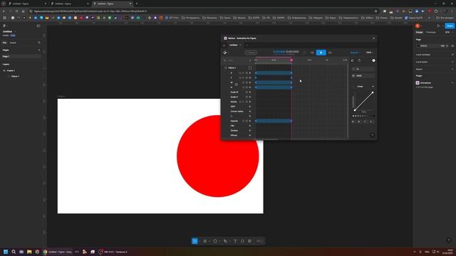This screenshot has width=456, height=256.
Task: Switch to the Untitled tab in Motion
Action: pos(233,45)
